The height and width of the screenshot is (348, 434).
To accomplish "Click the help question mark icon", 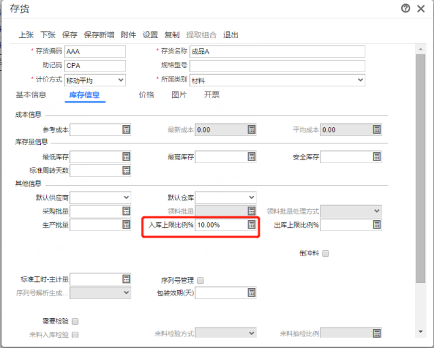I will [x=406, y=8].
